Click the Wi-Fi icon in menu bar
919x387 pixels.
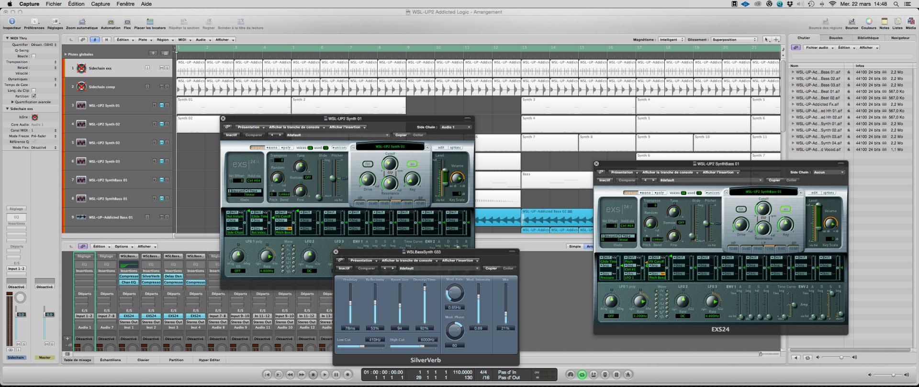[832, 4]
